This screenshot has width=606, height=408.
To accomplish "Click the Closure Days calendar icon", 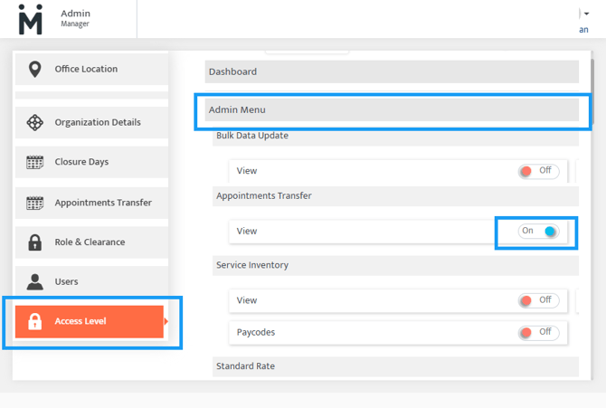I will (34, 163).
